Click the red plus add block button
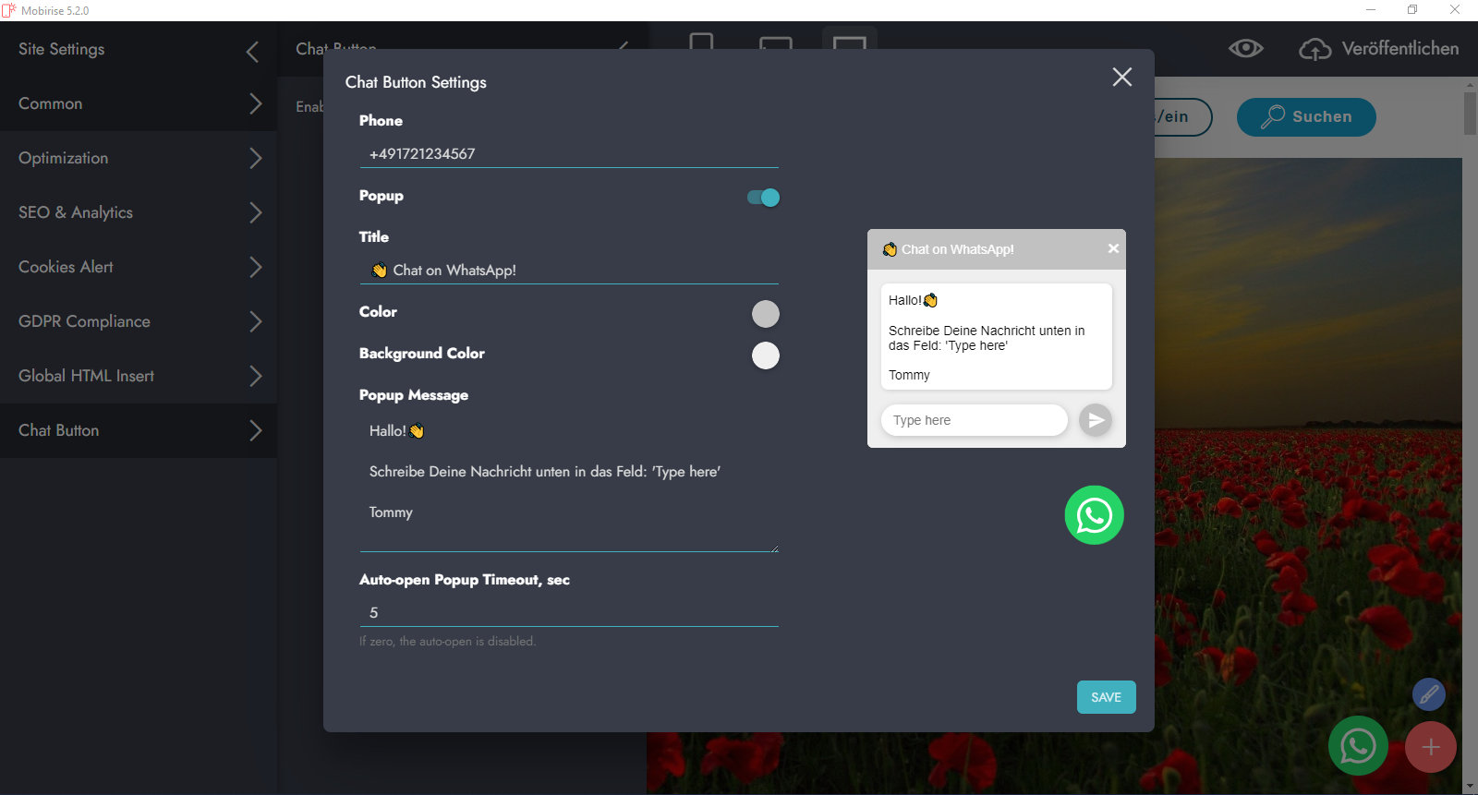 click(1430, 747)
